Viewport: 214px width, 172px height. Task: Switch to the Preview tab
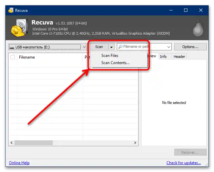152,56
